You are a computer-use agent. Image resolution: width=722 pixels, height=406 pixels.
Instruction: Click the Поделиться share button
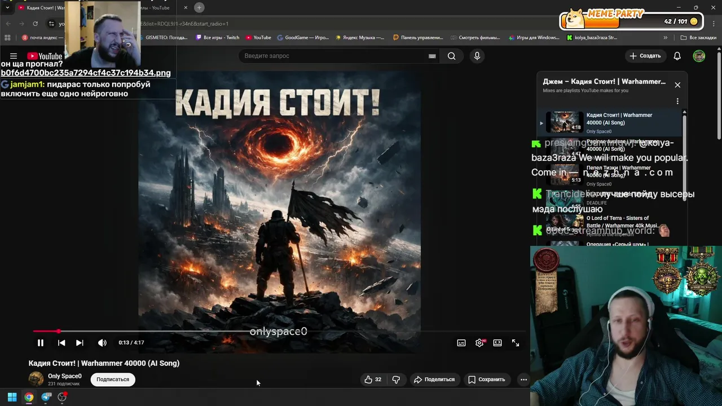[434, 379]
